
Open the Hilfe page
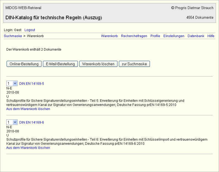pyautogui.click(x=211, y=36)
